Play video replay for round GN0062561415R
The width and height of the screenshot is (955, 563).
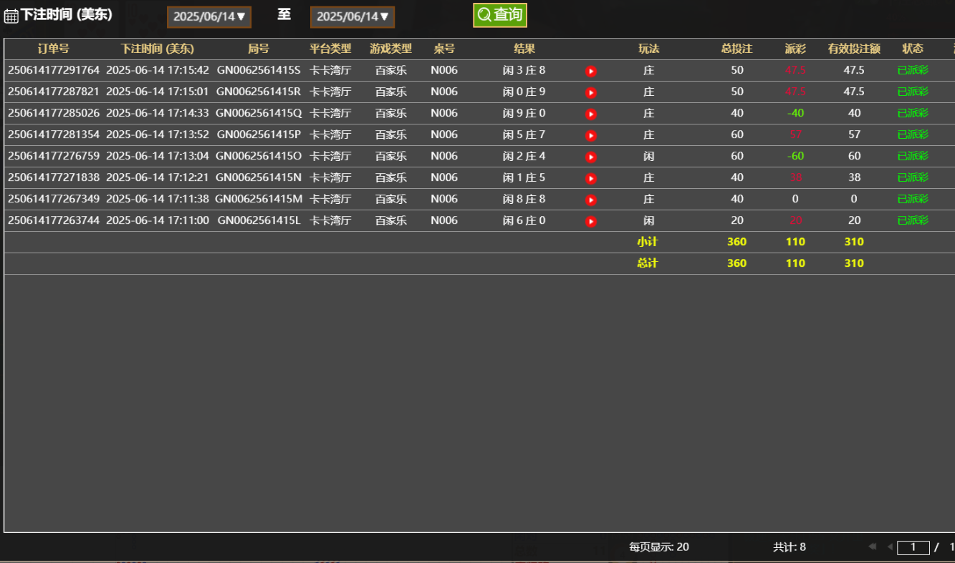(591, 92)
